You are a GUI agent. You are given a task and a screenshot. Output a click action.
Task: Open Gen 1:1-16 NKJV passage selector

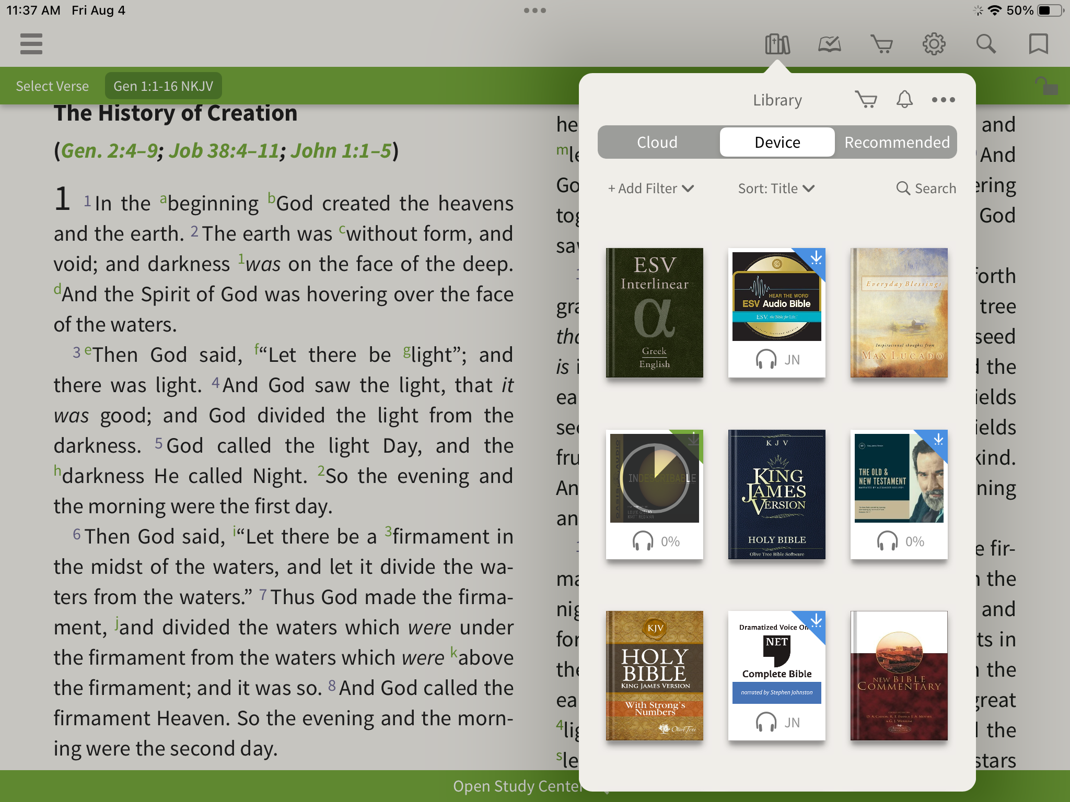click(163, 86)
